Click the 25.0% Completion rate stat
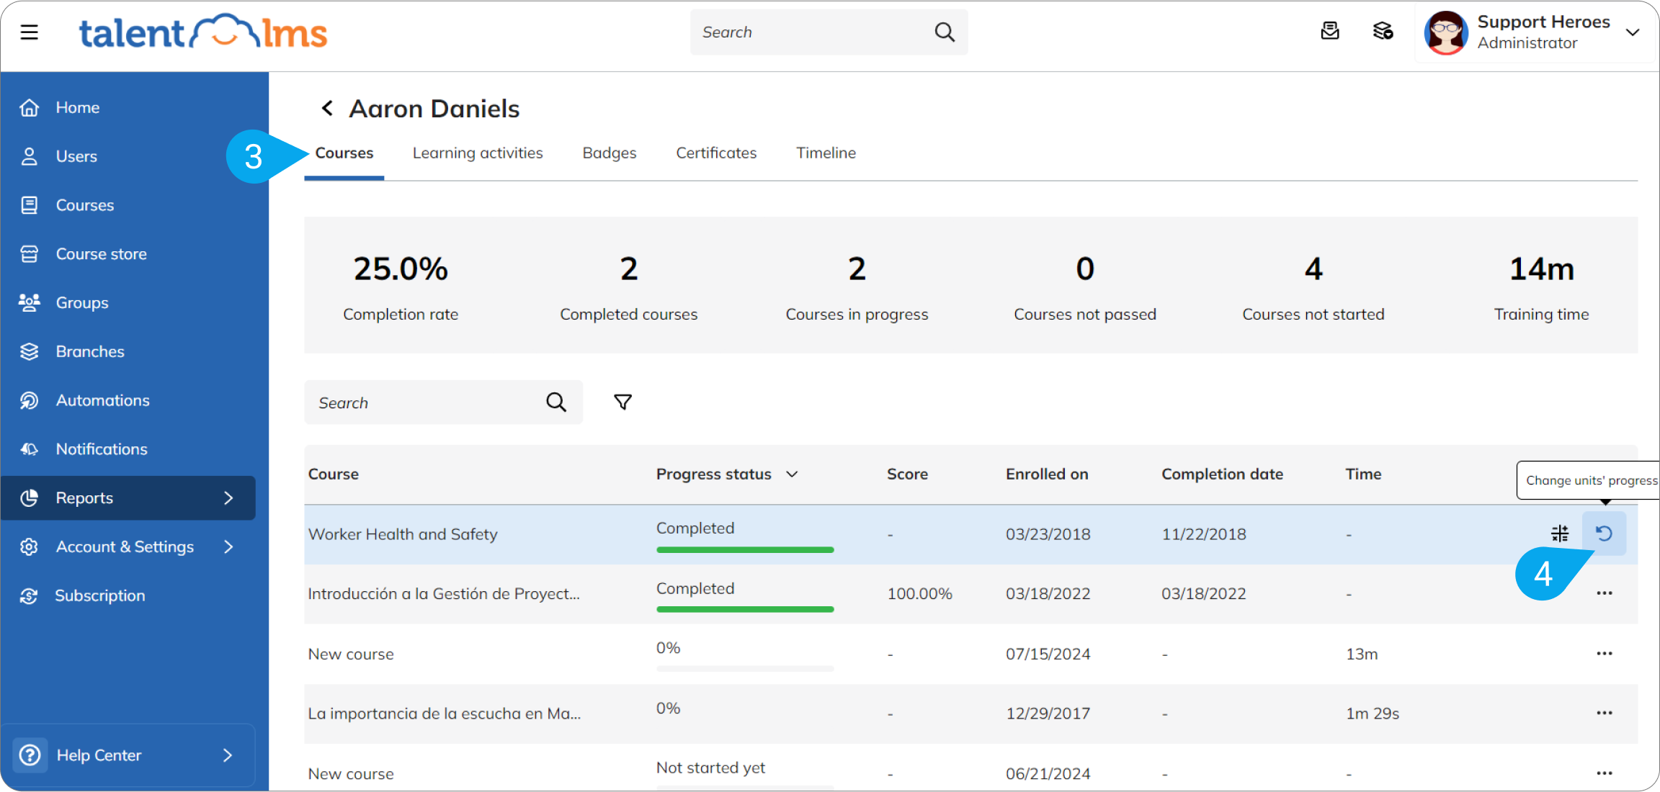Screen dimensions: 1660x792 (401, 287)
